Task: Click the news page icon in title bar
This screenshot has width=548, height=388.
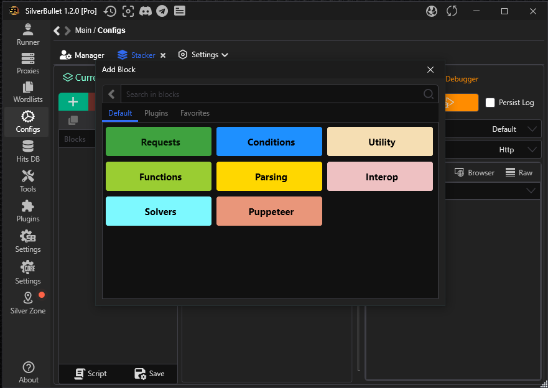Action: point(180,11)
